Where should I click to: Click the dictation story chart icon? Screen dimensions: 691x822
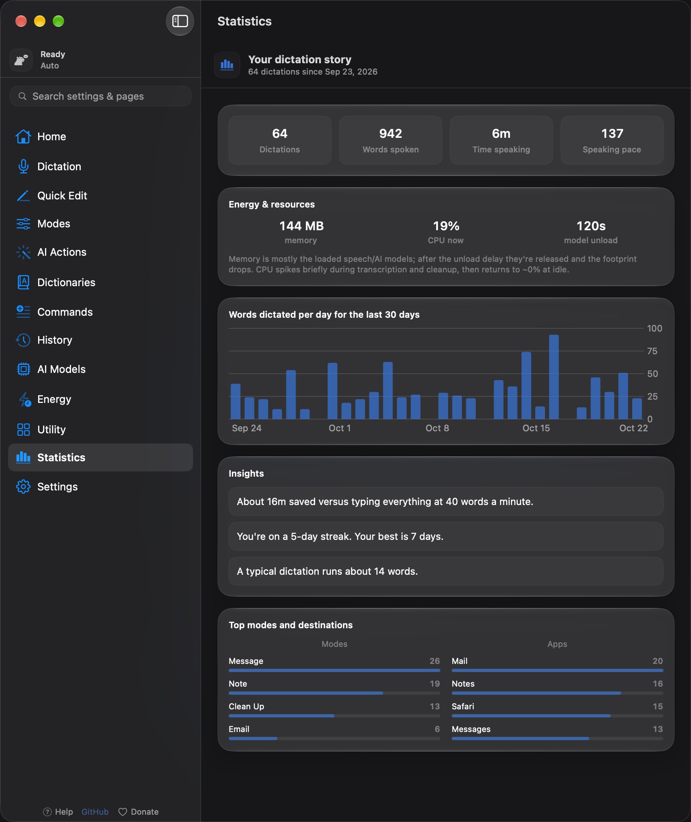[227, 65]
